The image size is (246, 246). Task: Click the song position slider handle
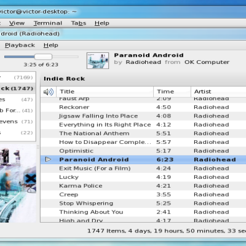click(x=43, y=57)
